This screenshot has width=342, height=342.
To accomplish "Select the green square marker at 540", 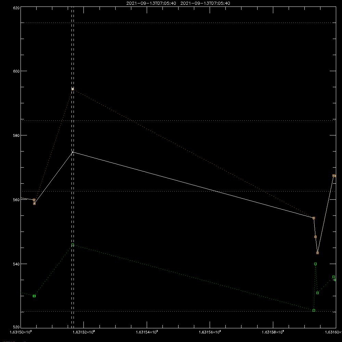I will (x=315, y=264).
